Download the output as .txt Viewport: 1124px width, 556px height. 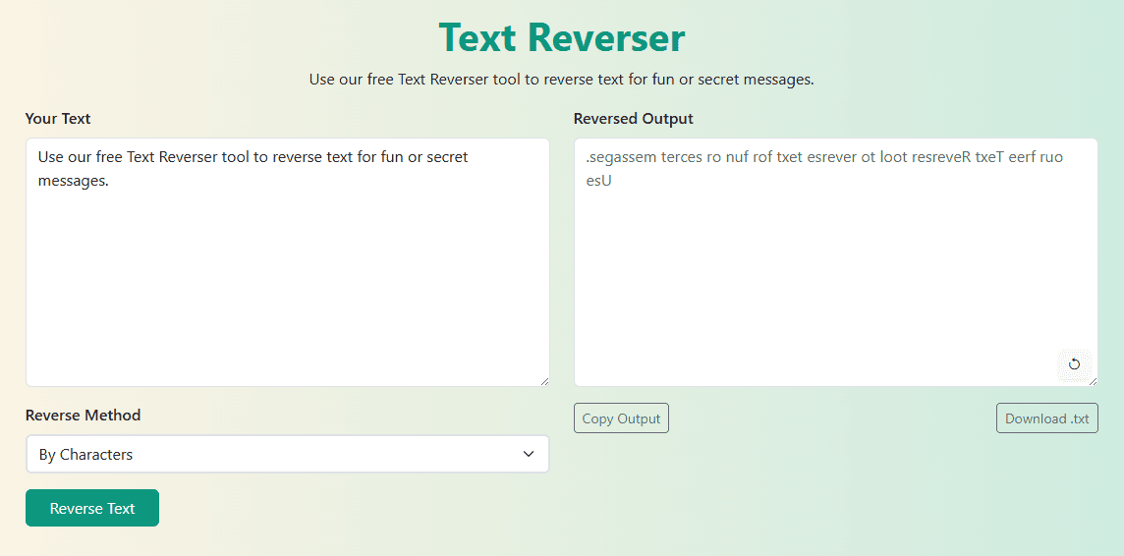point(1046,418)
